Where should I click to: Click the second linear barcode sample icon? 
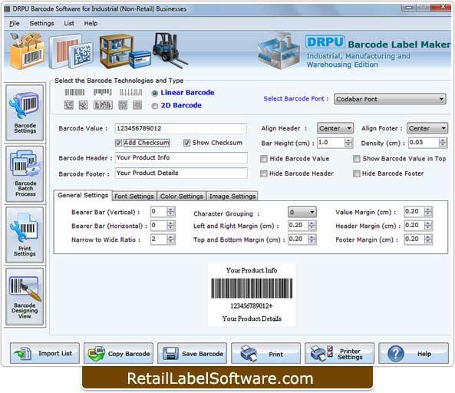click(x=103, y=92)
